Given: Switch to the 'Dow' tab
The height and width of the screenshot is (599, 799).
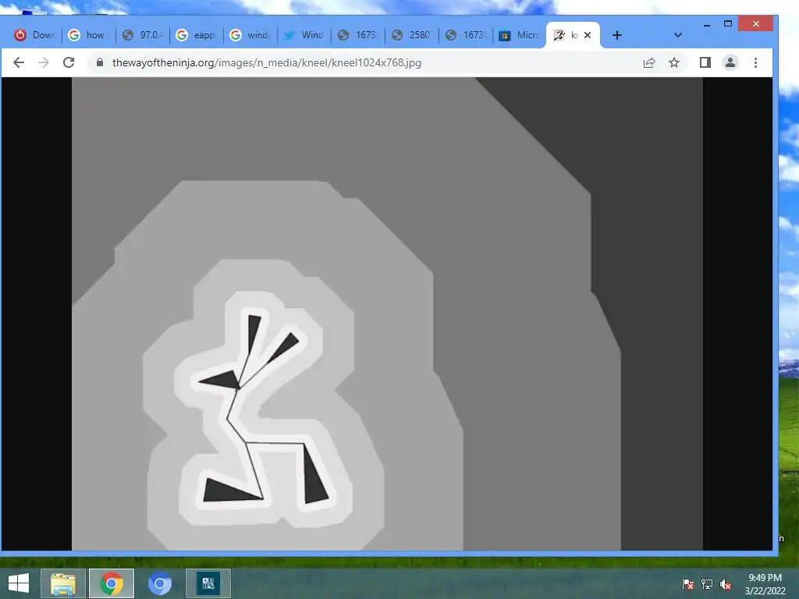Looking at the screenshot, I should click(x=34, y=35).
